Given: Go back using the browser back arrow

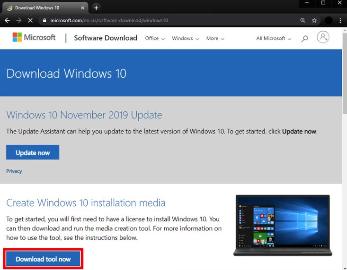Looking at the screenshot, I should pos(7,20).
